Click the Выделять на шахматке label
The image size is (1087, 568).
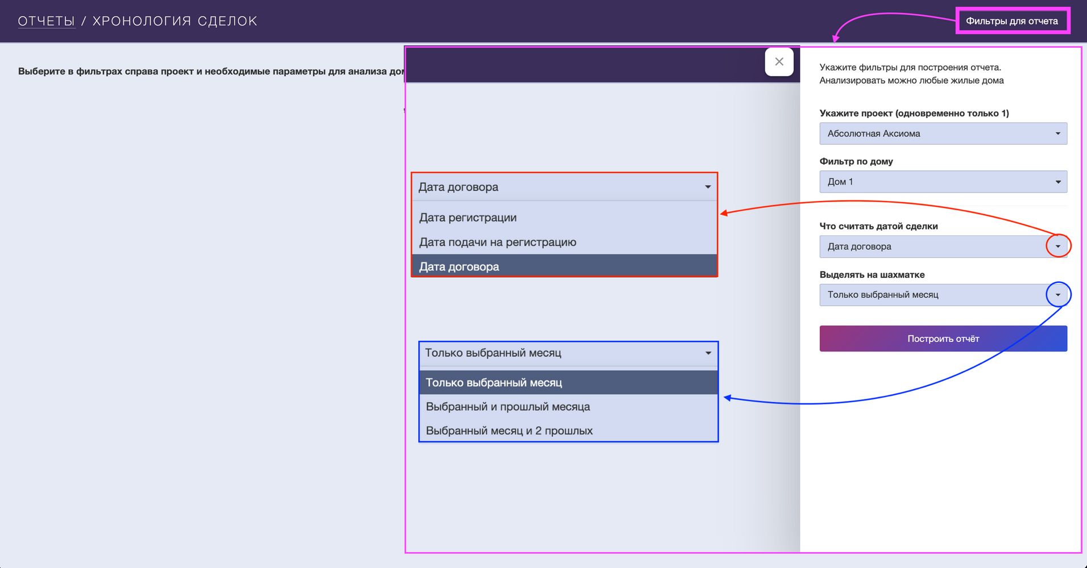pyautogui.click(x=872, y=274)
